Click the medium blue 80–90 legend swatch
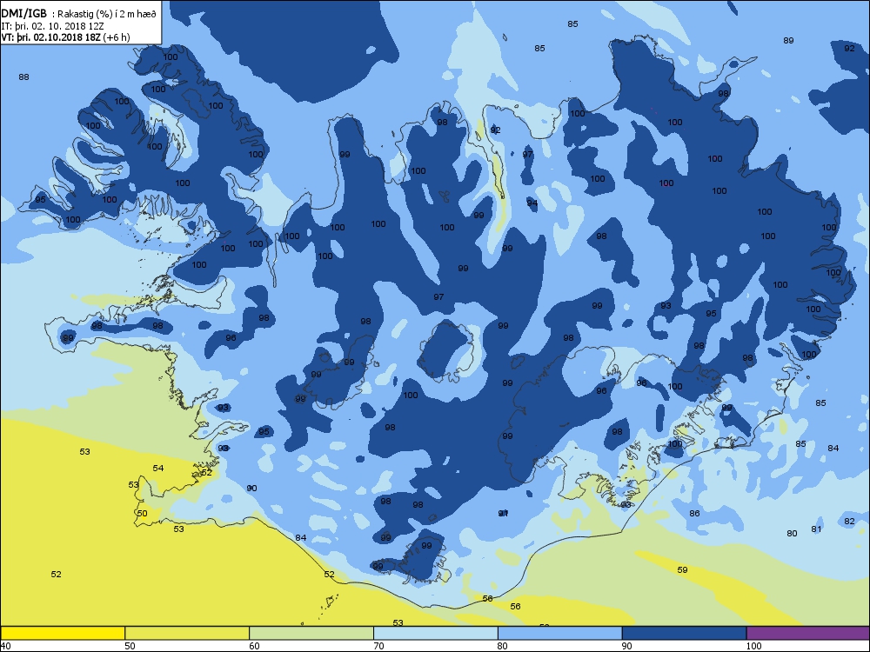This screenshot has height=652, width=870. click(x=559, y=633)
